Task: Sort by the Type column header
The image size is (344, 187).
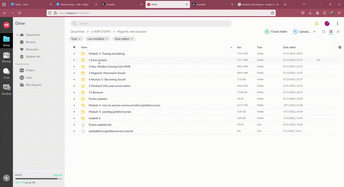Action: [259, 48]
